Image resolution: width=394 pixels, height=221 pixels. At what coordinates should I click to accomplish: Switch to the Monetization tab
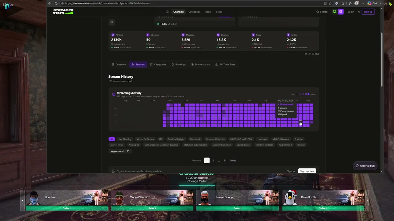(x=200, y=64)
